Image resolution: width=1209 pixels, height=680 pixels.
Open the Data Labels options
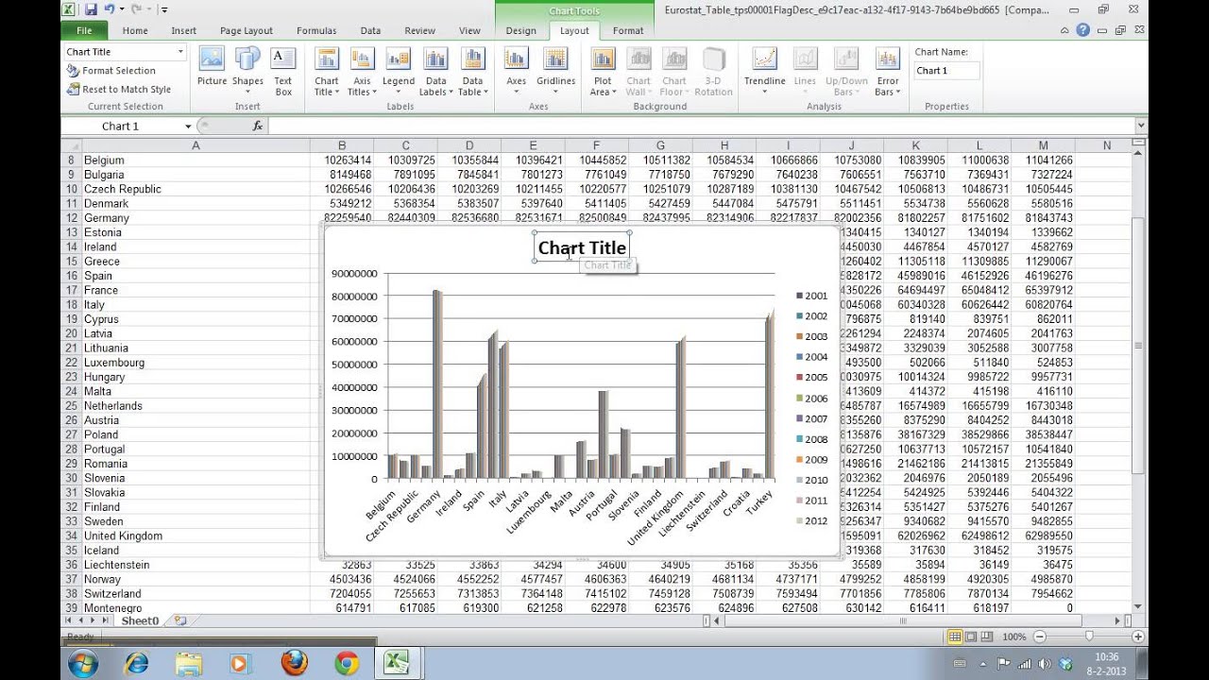[x=435, y=71]
